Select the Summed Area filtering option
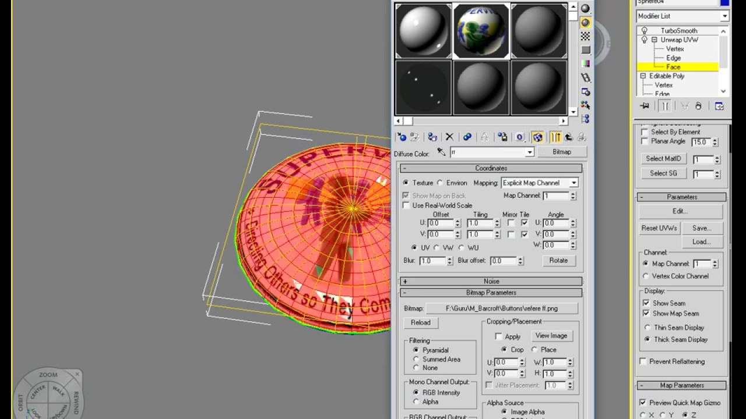746x419 pixels. point(416,359)
